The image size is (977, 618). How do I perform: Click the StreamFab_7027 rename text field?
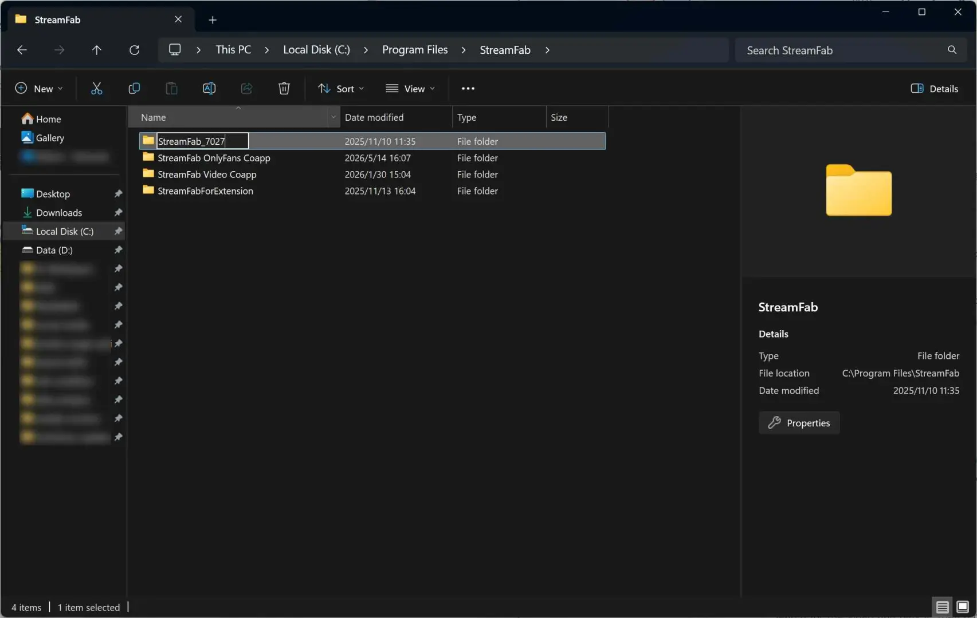[202, 141]
